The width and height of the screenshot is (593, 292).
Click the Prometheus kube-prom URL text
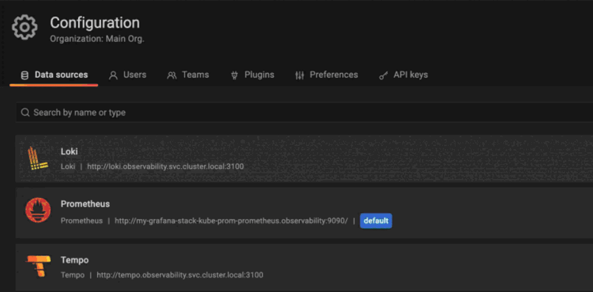[x=231, y=221]
